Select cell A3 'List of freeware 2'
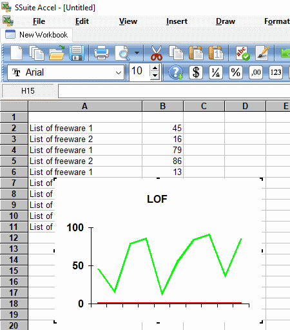The width and height of the screenshot is (290, 330). click(x=85, y=139)
